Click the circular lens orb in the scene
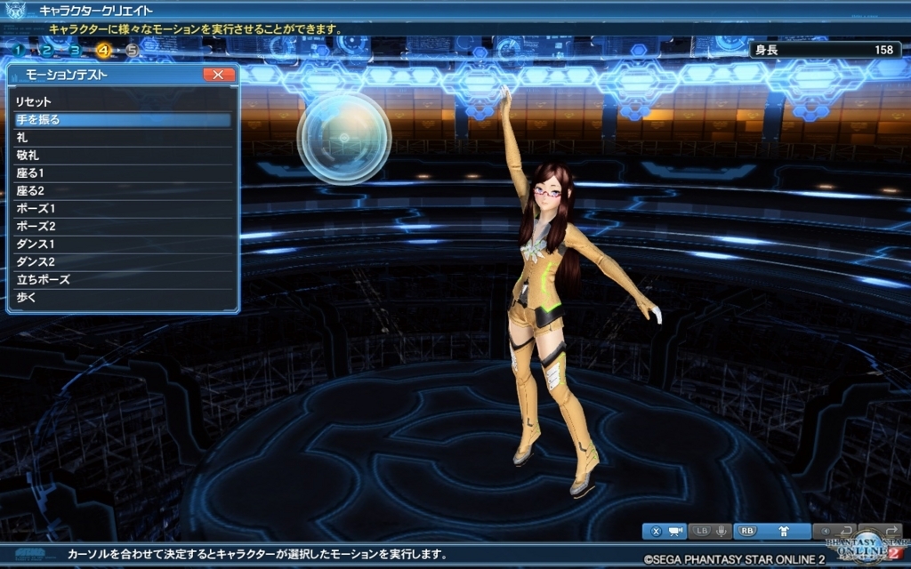Screen dimensions: 911x569 click(x=344, y=138)
